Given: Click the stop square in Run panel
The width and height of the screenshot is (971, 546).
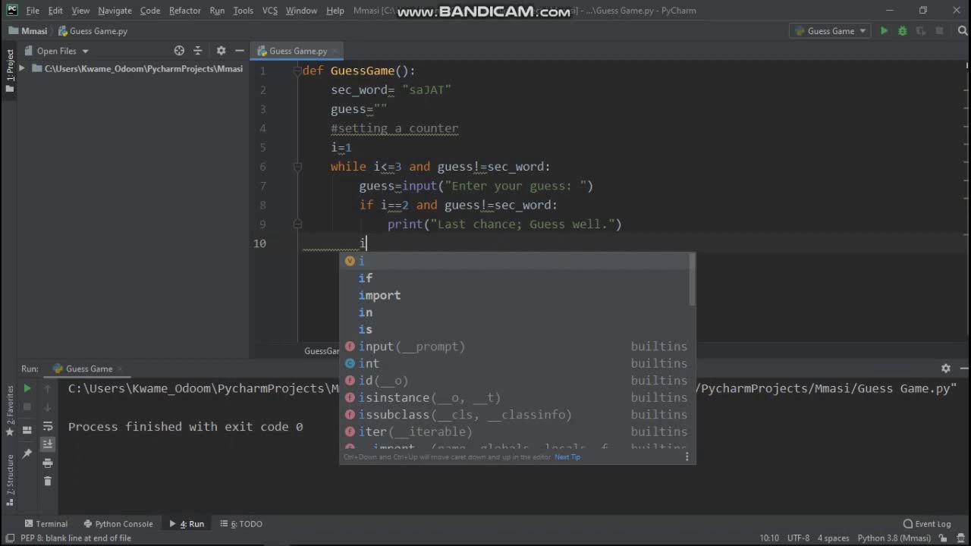Looking at the screenshot, I should tap(27, 407).
